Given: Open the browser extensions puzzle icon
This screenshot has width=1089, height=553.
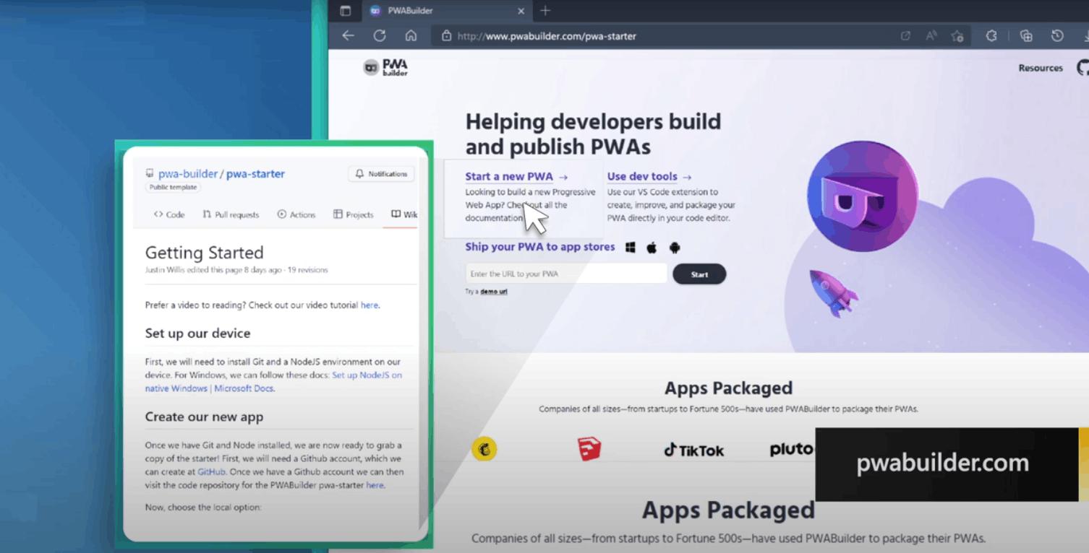Looking at the screenshot, I should (991, 35).
